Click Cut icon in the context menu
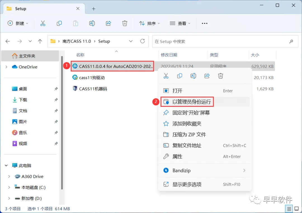This screenshot has height=213, width=302. [166, 76]
